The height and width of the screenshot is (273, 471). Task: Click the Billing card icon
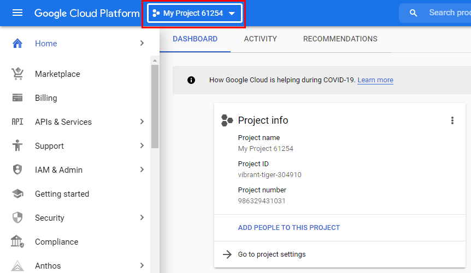[17, 98]
